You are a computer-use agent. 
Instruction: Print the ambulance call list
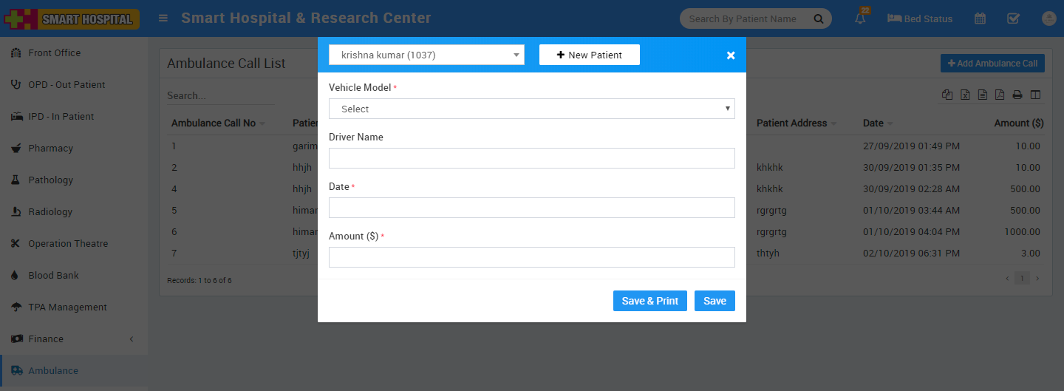1017,95
